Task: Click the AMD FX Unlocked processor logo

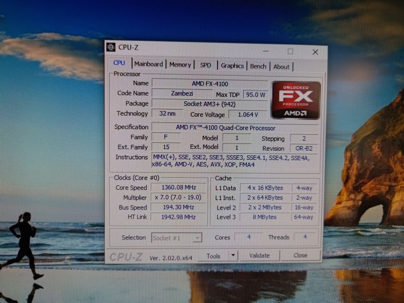Action: point(296,100)
